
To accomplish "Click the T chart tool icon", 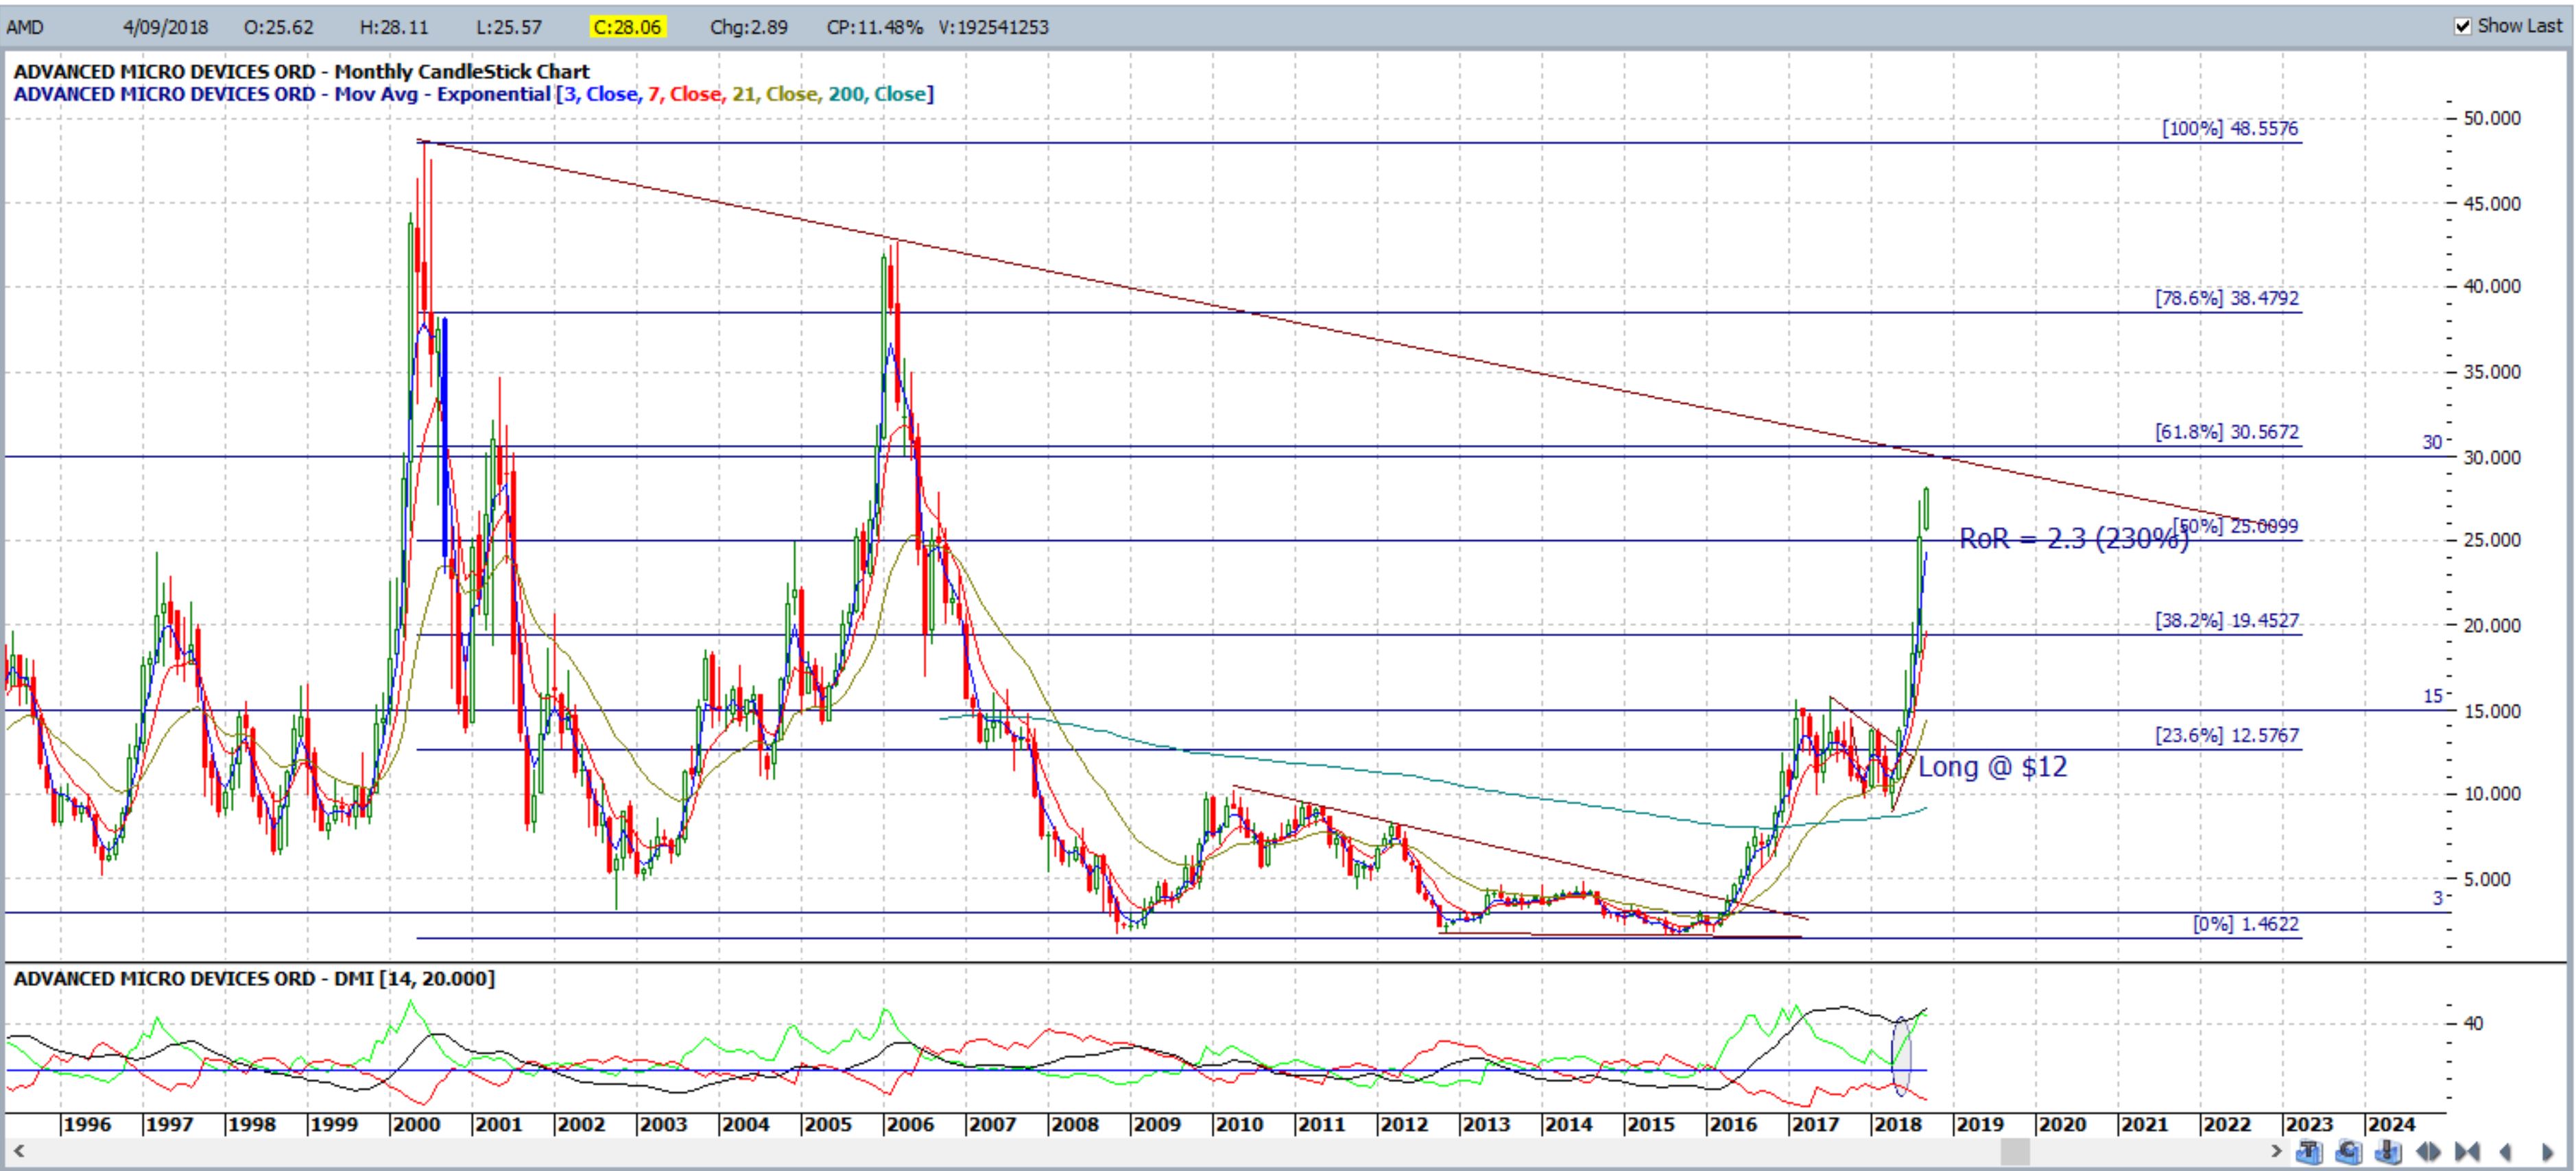I will click(x=2310, y=1152).
